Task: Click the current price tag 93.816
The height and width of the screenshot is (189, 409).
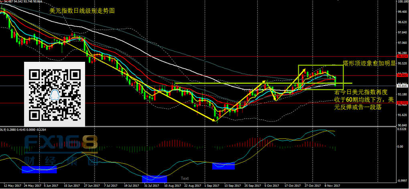Action: (402, 86)
